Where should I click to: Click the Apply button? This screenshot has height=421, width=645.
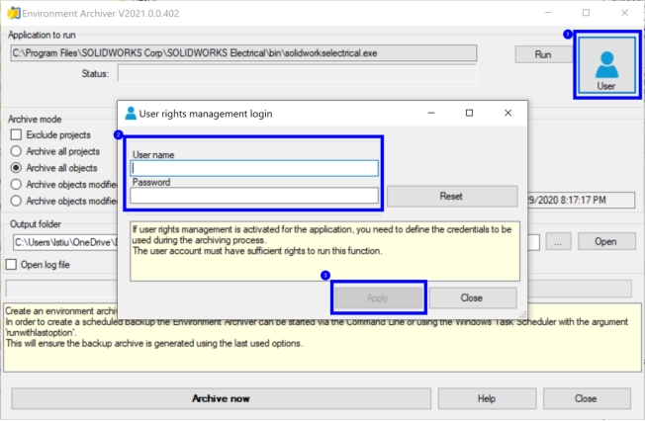coord(378,297)
